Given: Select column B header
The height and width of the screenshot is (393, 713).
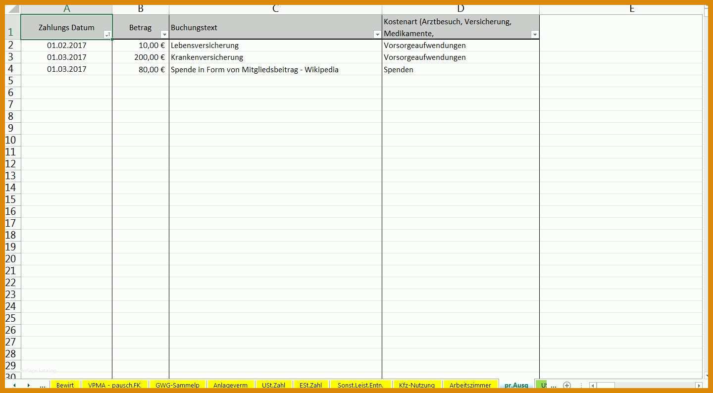Looking at the screenshot, I should (141, 9).
